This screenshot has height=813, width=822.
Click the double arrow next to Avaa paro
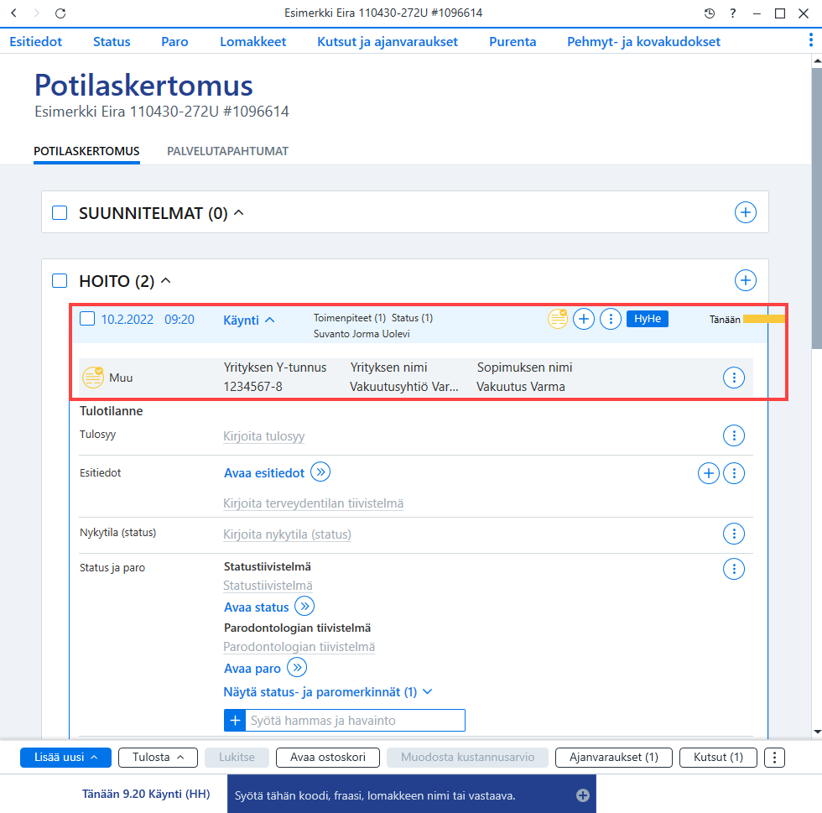coord(297,667)
